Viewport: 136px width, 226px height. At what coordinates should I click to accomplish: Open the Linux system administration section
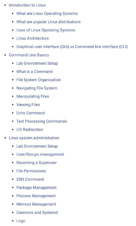click(x=34, y=138)
